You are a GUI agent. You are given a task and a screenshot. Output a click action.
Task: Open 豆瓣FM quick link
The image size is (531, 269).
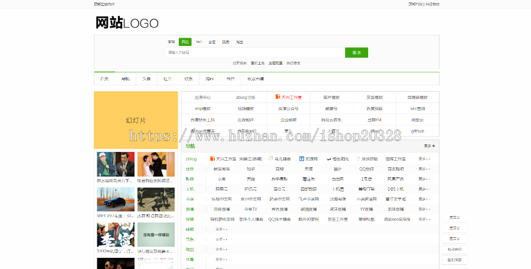click(x=374, y=120)
